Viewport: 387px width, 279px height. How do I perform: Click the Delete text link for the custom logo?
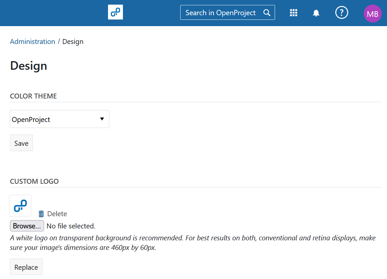(x=57, y=214)
